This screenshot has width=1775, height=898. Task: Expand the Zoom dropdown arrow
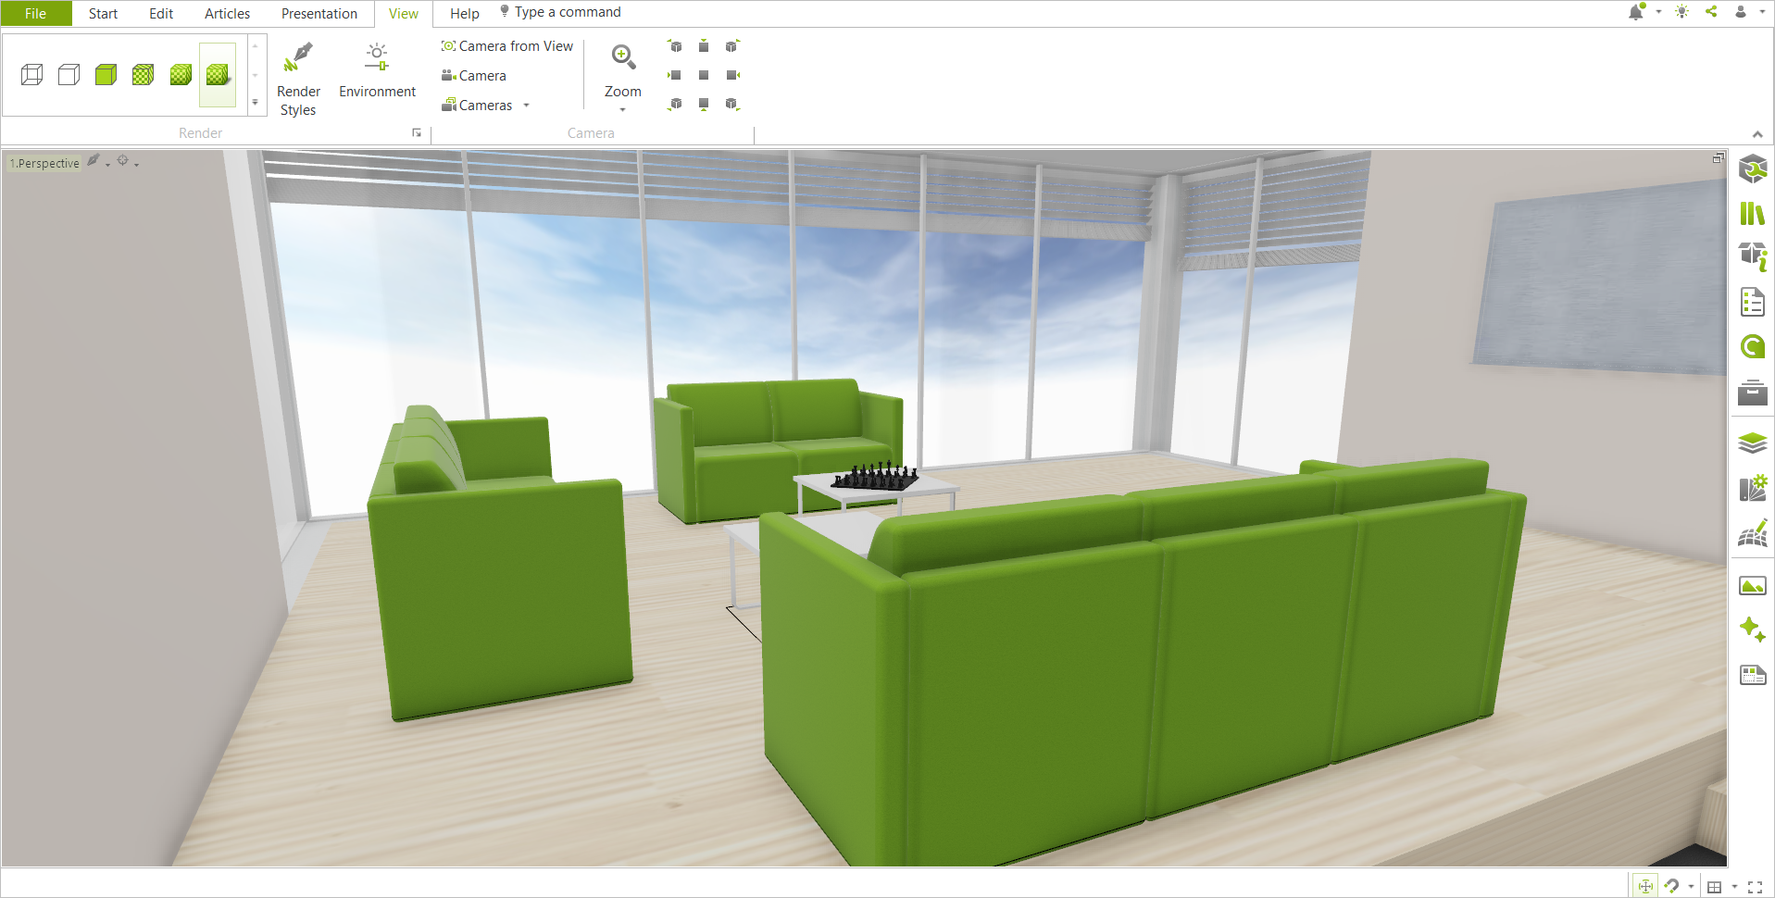point(623,110)
